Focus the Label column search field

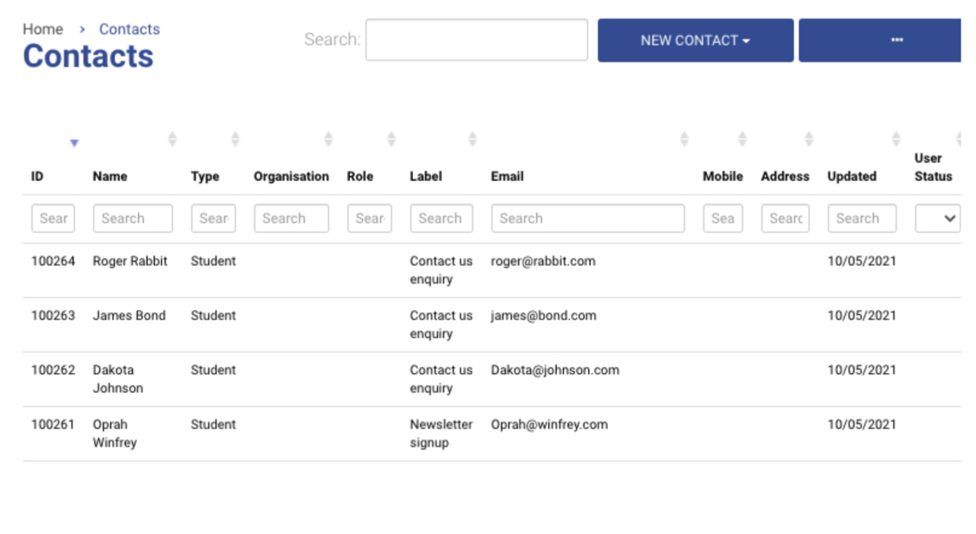coord(441,218)
